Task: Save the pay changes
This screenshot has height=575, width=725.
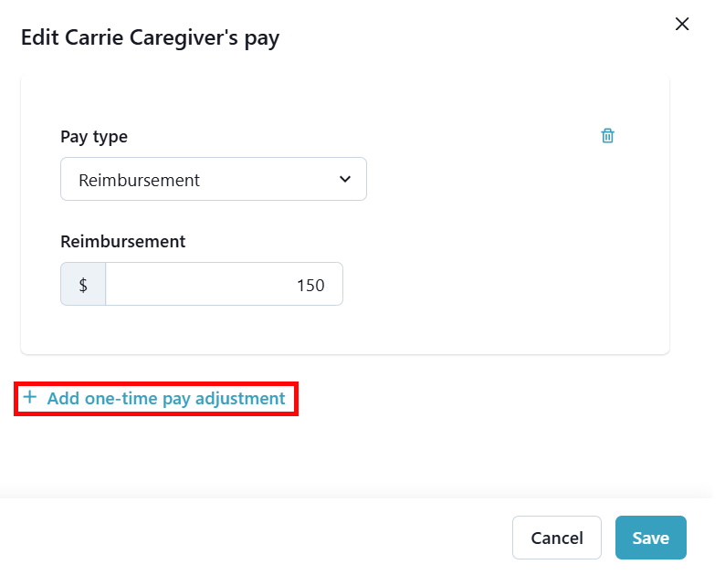Action: pyautogui.click(x=650, y=538)
